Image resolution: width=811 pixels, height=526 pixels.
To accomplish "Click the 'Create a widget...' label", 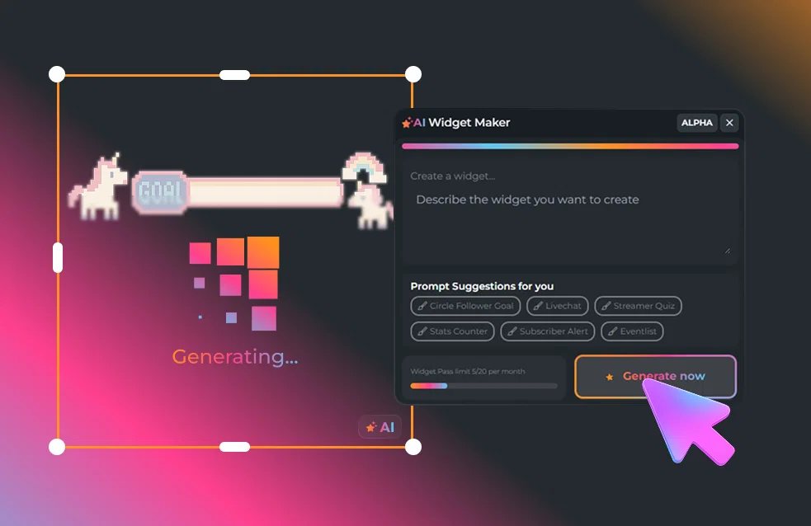I will [453, 176].
